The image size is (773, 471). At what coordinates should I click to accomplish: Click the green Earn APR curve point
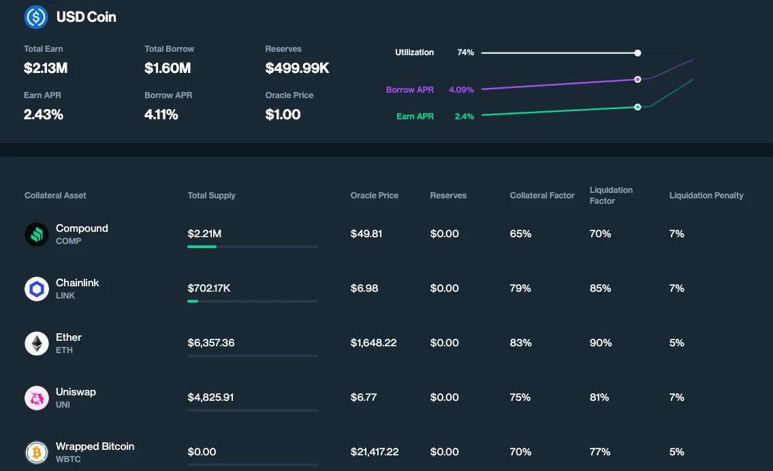coord(637,106)
